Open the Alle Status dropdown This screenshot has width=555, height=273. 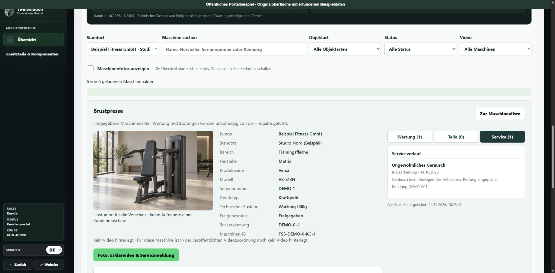(x=420, y=49)
